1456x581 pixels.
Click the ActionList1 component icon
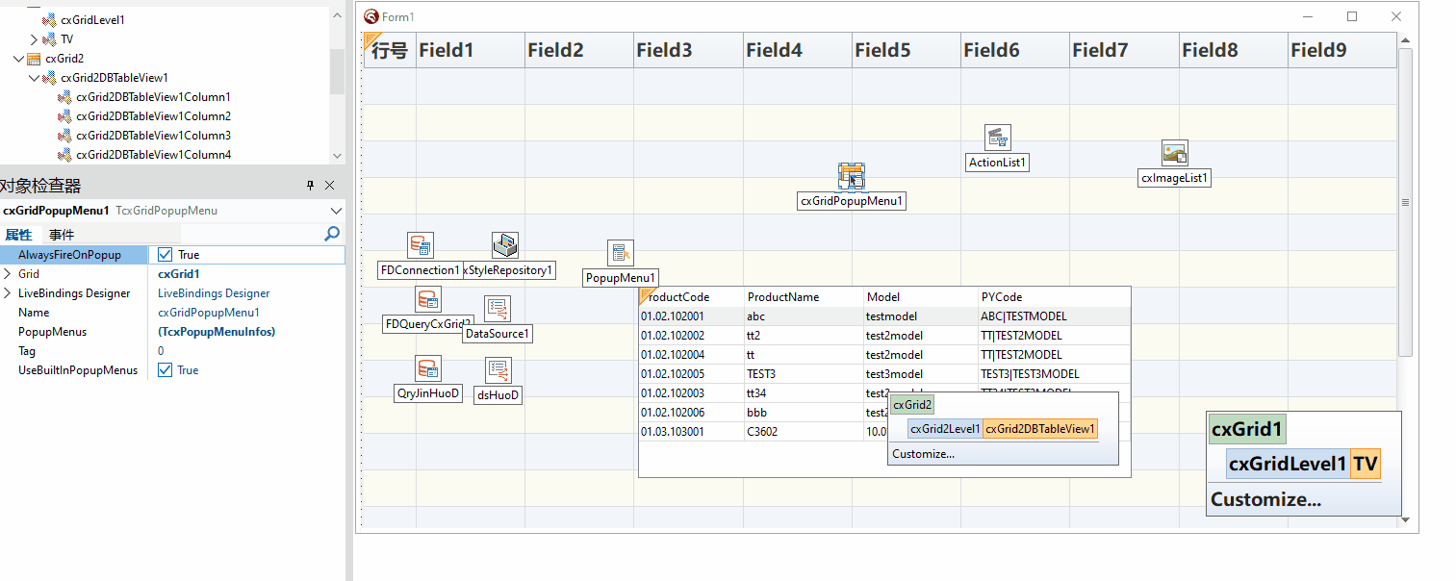pyautogui.click(x=997, y=138)
